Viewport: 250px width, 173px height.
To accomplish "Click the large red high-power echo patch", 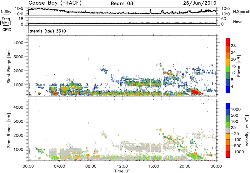I will coord(196,92).
